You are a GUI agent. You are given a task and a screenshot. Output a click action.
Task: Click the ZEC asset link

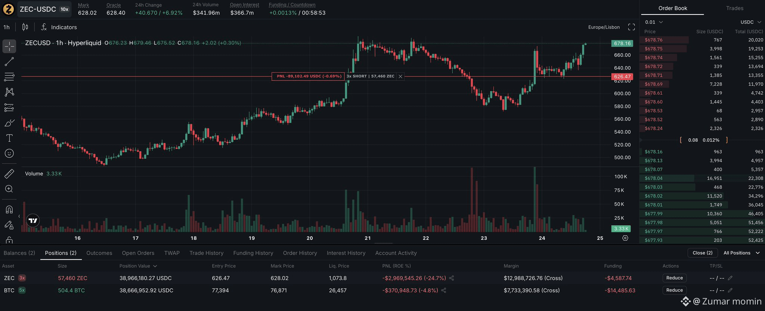pyautogui.click(x=9, y=278)
